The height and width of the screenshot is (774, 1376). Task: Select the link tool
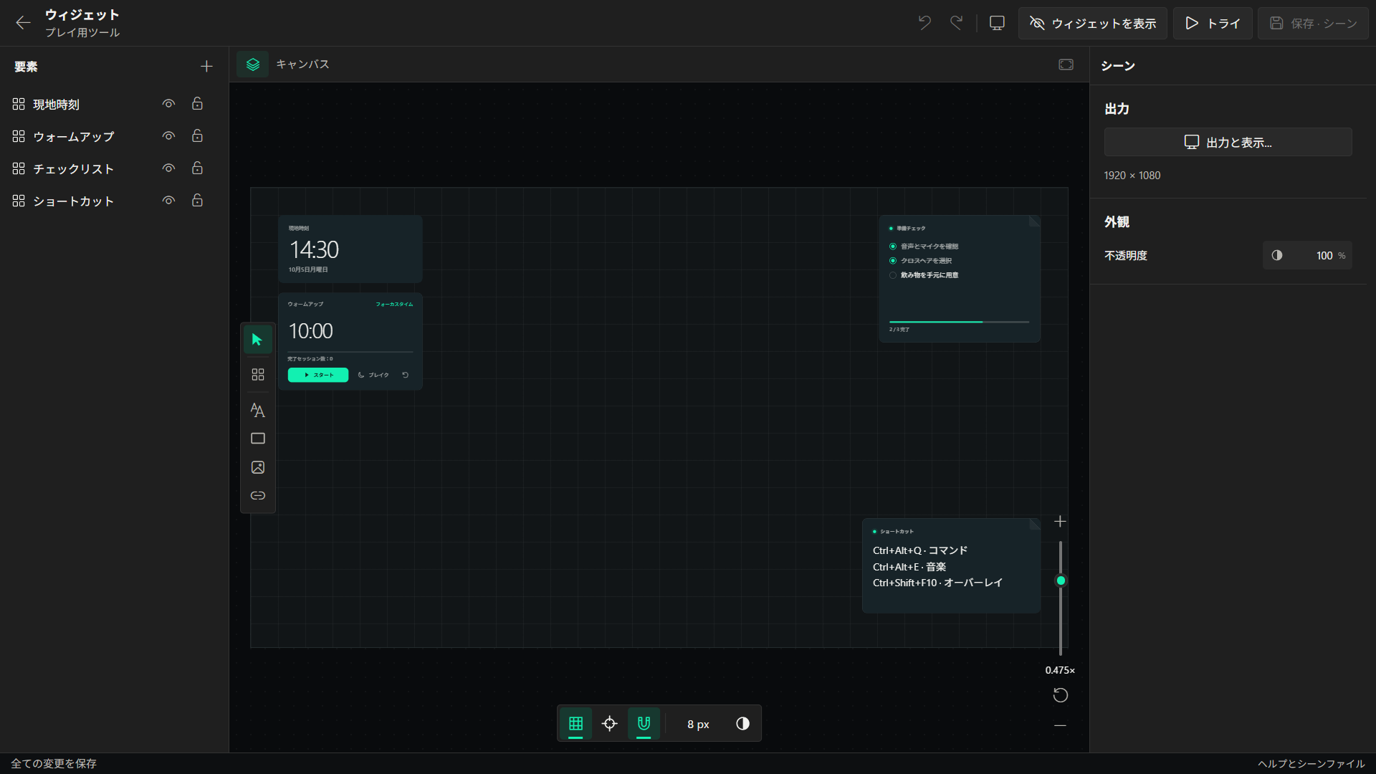click(x=257, y=496)
